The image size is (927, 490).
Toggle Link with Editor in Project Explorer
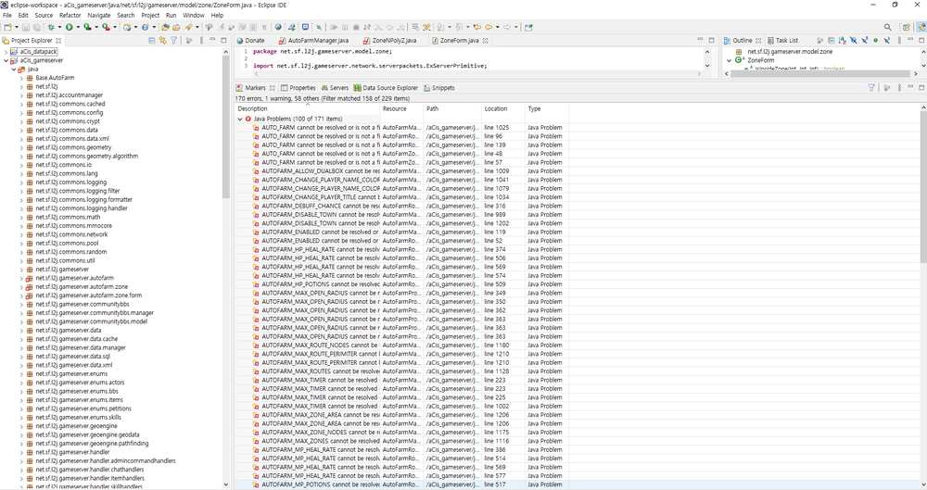[x=164, y=41]
